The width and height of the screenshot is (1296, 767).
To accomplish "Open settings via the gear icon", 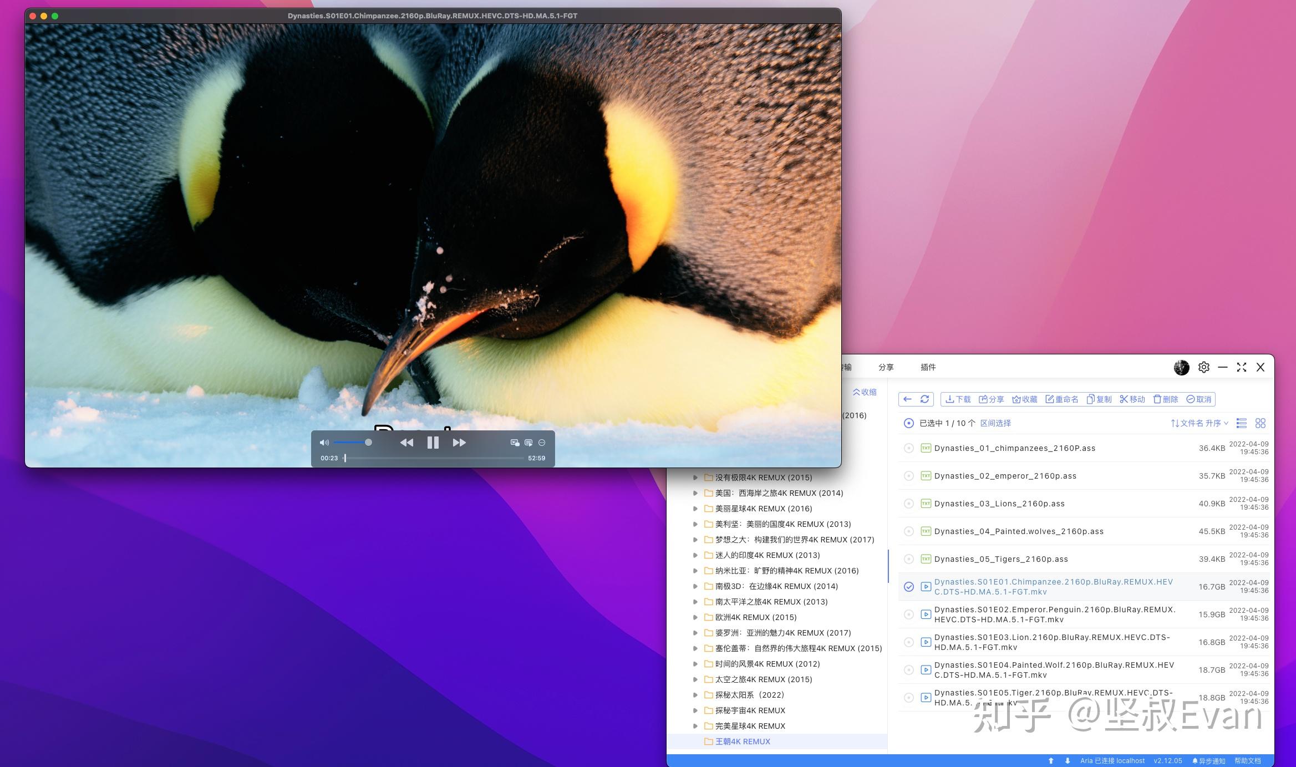I will click(x=1204, y=367).
